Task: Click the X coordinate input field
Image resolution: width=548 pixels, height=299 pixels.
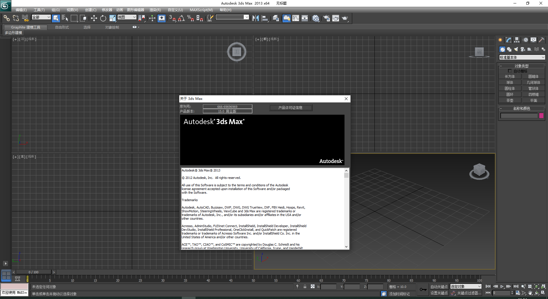Action: pyautogui.click(x=329, y=287)
